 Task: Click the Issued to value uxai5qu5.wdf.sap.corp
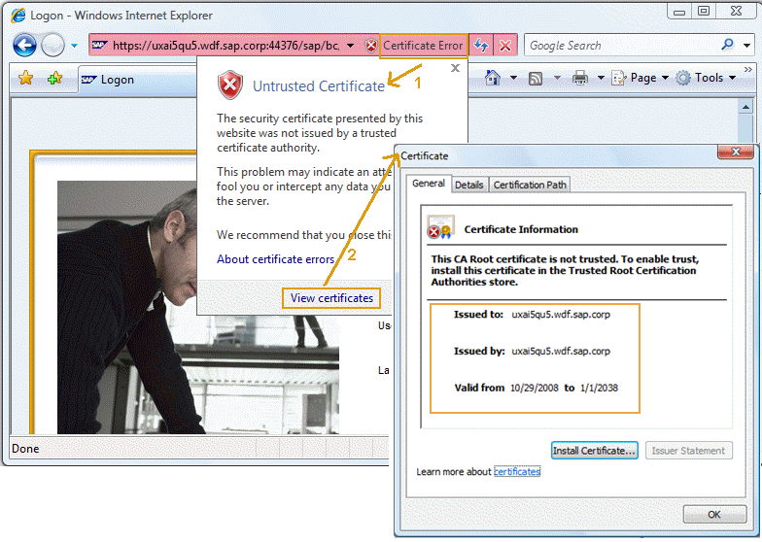pos(561,315)
